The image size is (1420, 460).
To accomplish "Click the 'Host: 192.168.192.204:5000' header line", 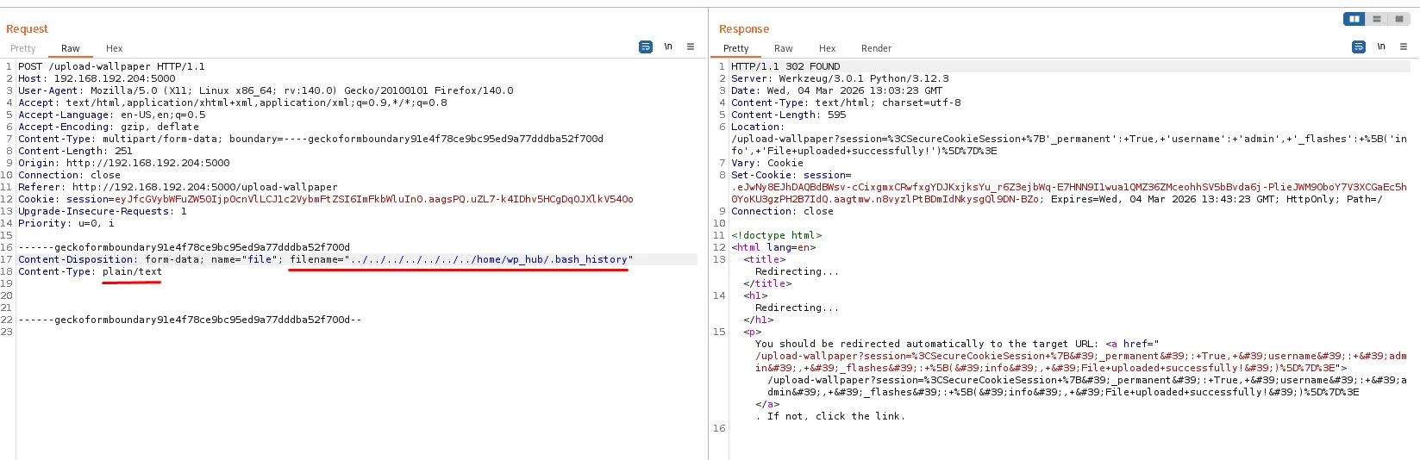I will pos(97,78).
